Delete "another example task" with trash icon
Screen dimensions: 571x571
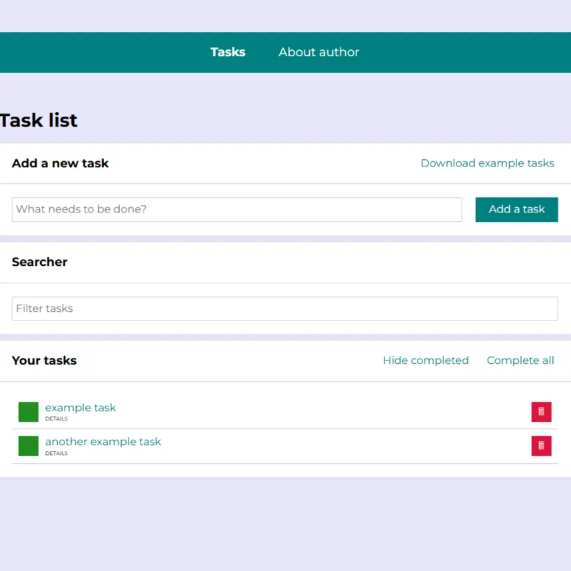541,446
